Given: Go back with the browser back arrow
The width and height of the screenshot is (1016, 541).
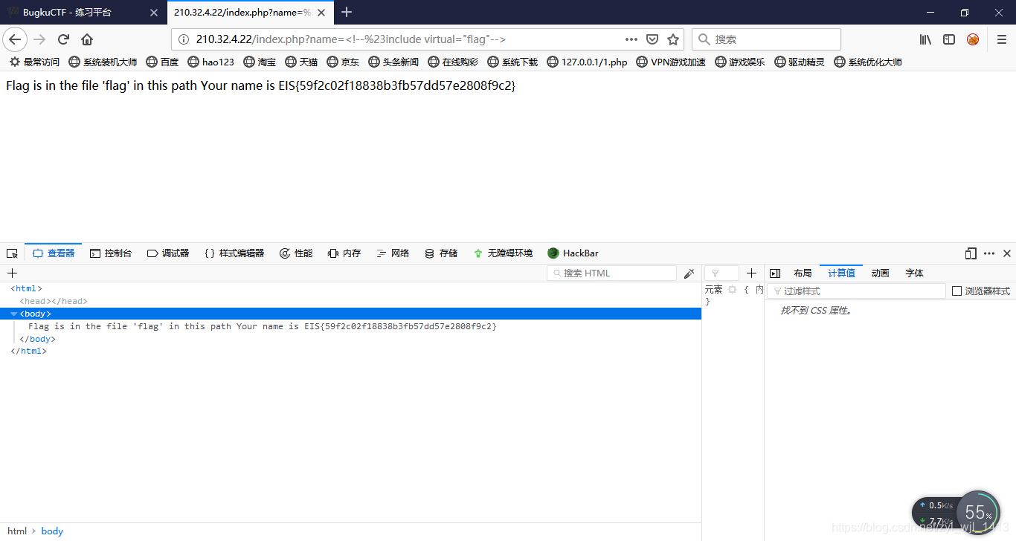Looking at the screenshot, I should [15, 39].
